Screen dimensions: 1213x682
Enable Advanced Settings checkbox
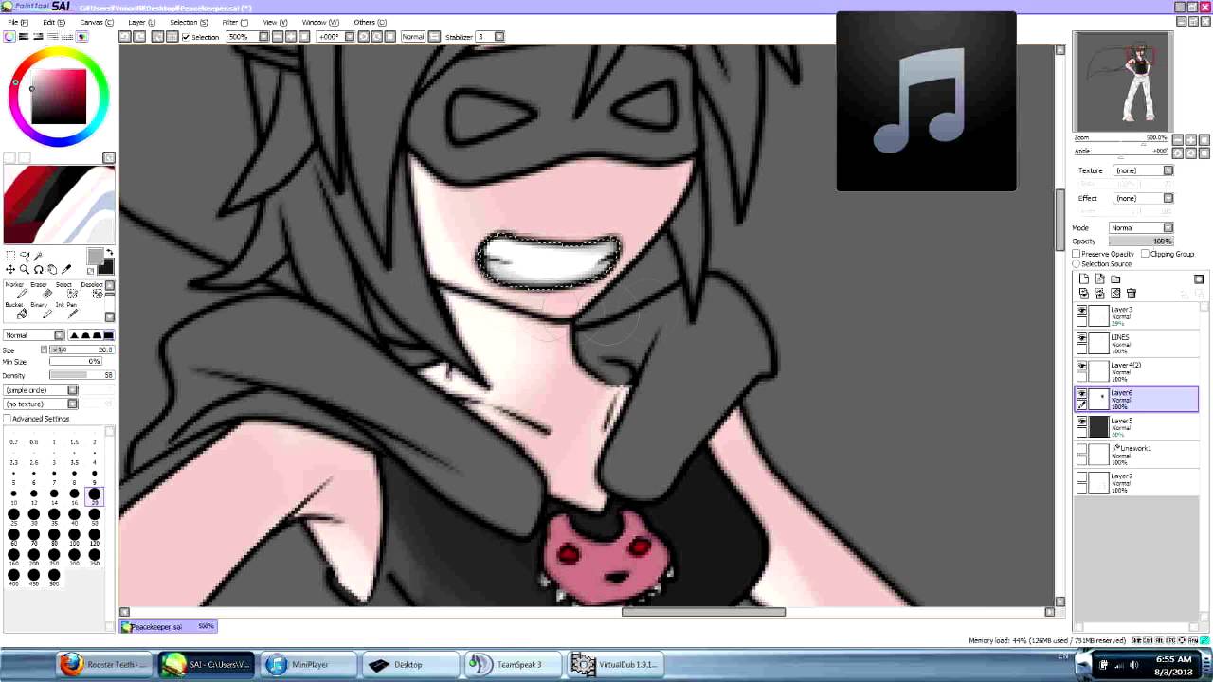click(x=8, y=419)
